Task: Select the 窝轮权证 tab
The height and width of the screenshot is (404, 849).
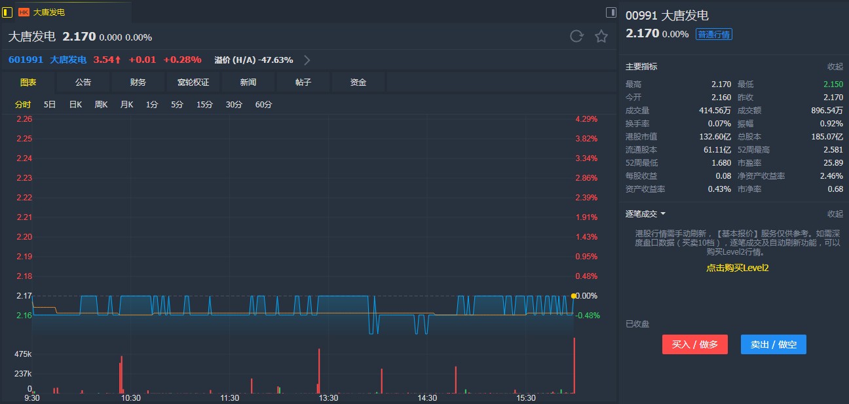Action: [193, 83]
